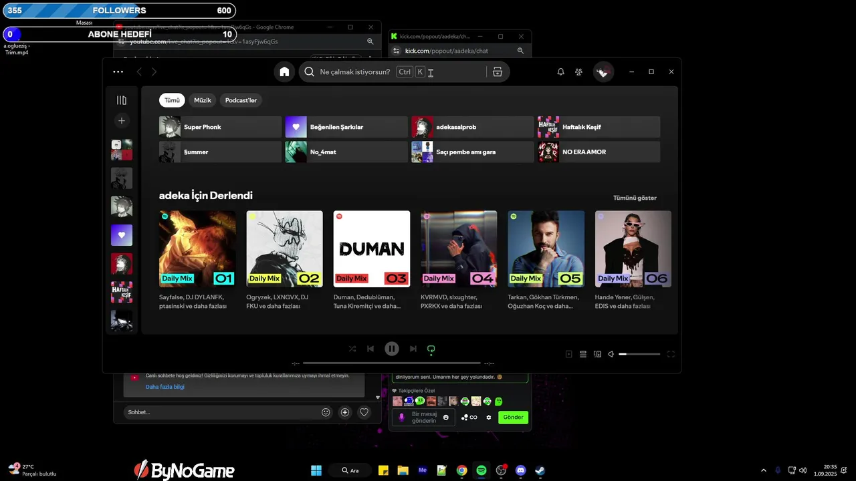Open the adekasalprob shortcut

point(472,127)
